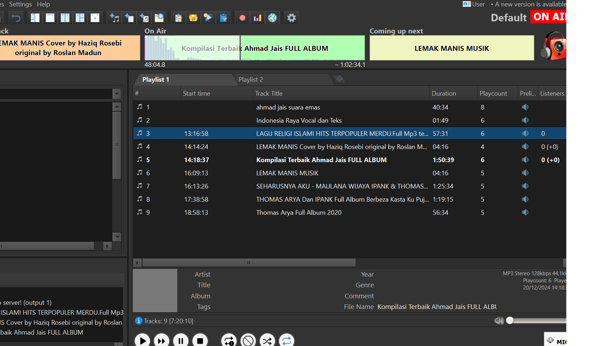
Task: Click the dropdown arrow above the left panel
Action: tap(116, 94)
